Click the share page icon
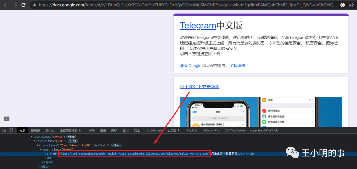This screenshot has width=357, height=169. pos(351,5)
